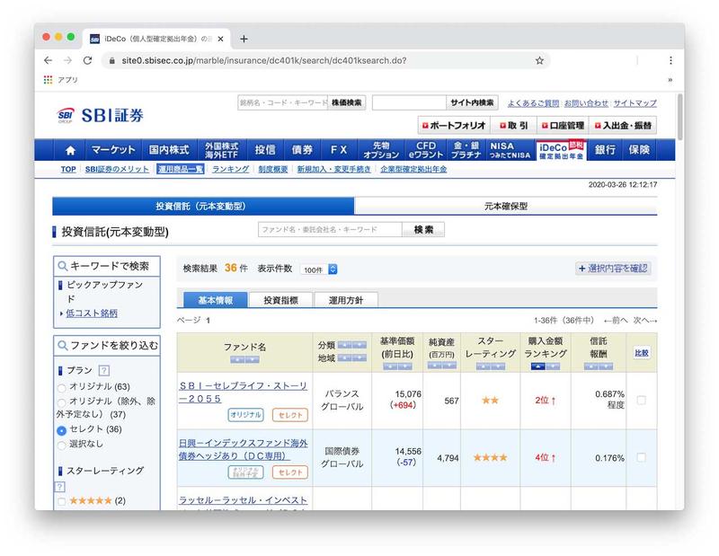Open マーケット menu in navigation
The image size is (719, 556).
point(113,150)
